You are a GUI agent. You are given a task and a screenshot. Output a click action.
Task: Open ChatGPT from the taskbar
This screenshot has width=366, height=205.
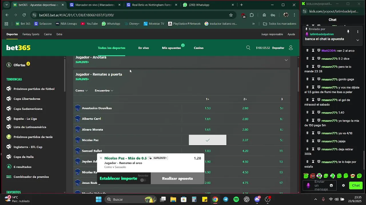point(247,199)
